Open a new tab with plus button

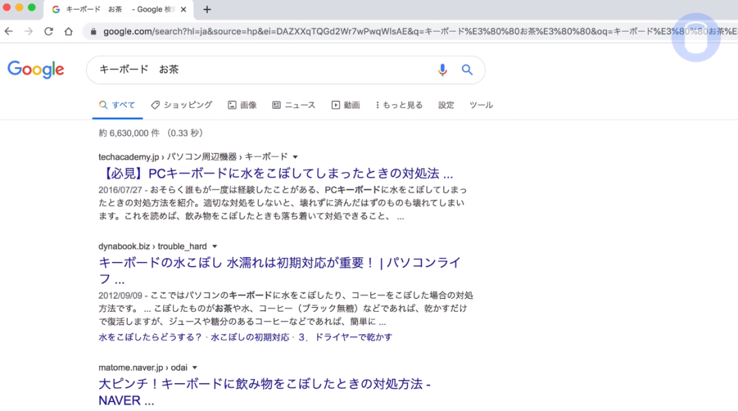click(207, 10)
